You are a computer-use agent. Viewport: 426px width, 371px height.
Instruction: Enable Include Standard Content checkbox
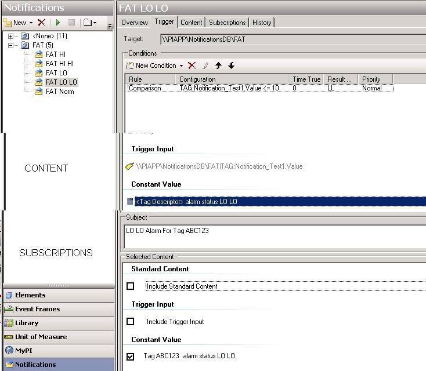pyautogui.click(x=131, y=286)
